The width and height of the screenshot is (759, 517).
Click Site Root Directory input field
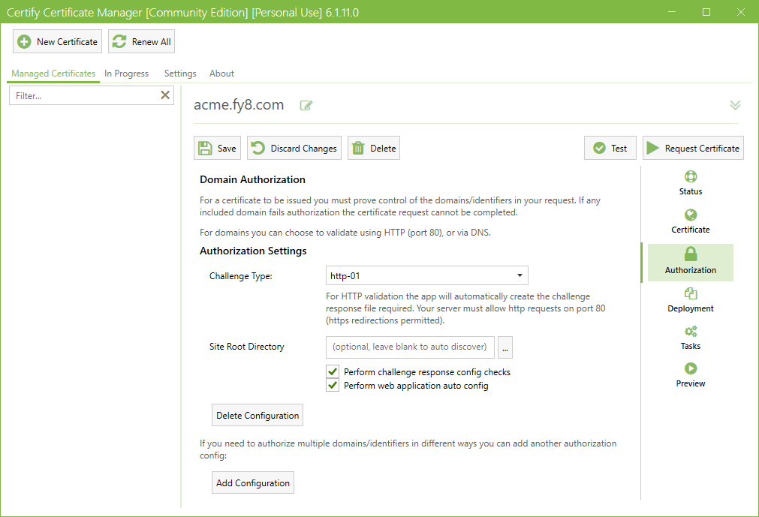pos(410,347)
